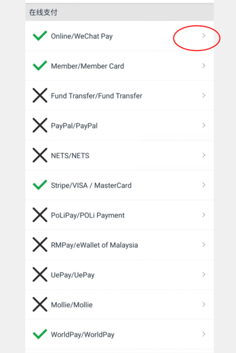Screen dimensions: 236x353
Task: Click the X icon next to NETS/NETS
Action: pyautogui.click(x=40, y=155)
